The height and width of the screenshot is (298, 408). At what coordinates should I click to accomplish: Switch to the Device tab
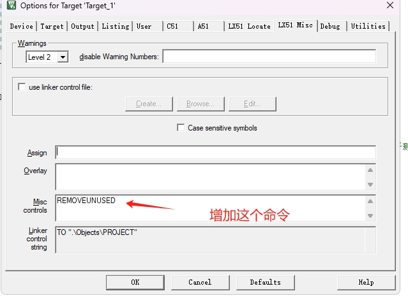[x=22, y=26]
